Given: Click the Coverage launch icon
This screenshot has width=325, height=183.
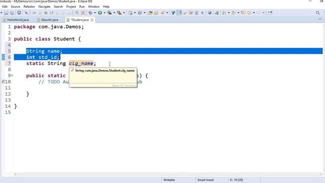Looking at the screenshot, I should coord(110,13).
